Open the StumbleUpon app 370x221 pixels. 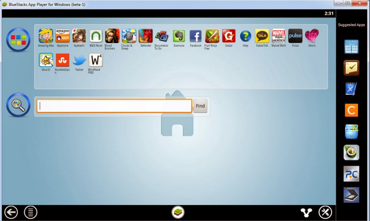[x=63, y=60]
